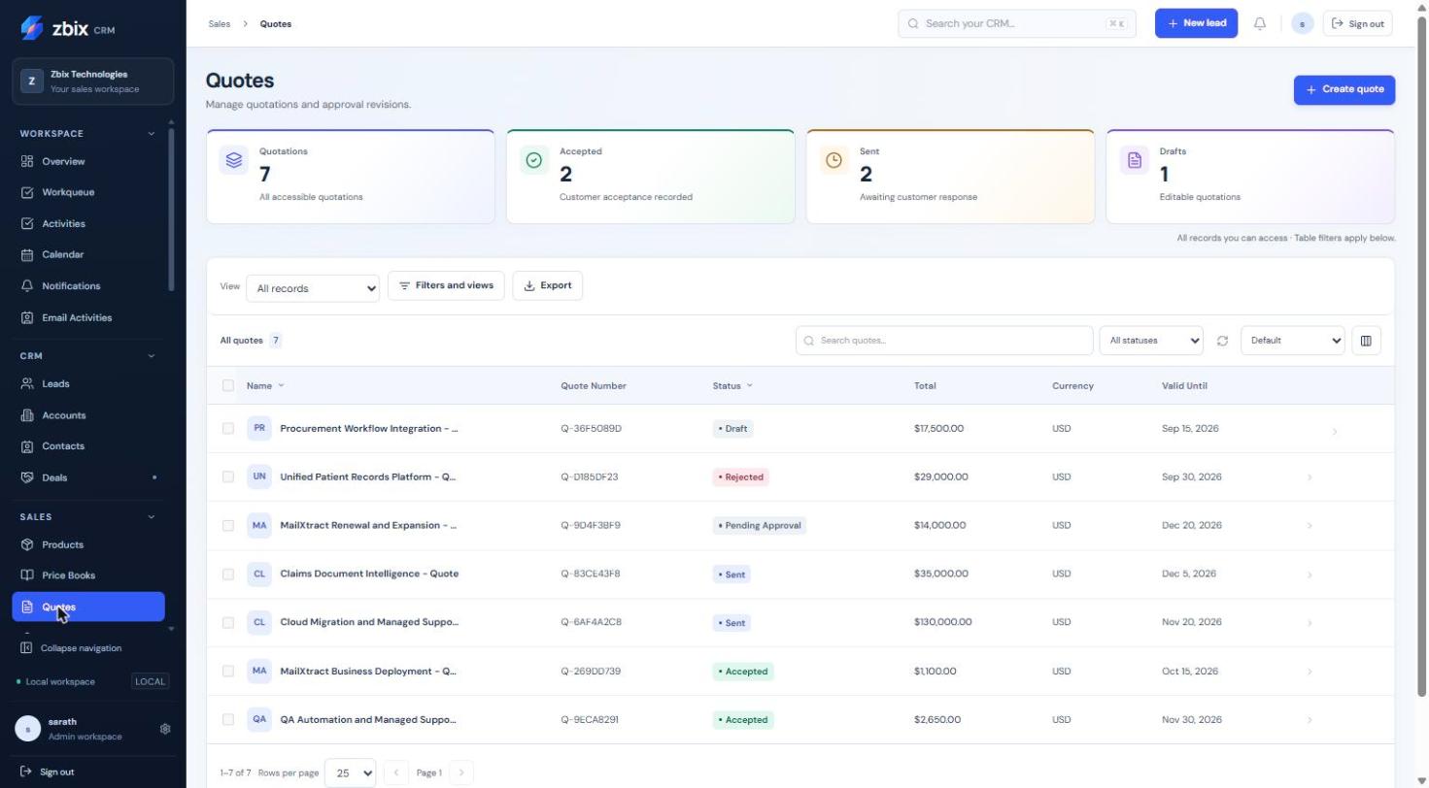Open the column chooser icon
This screenshot has width=1429, height=788.
1366,341
